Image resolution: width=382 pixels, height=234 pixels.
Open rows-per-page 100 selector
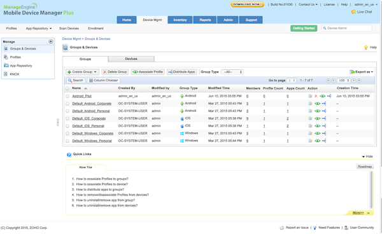click(344, 80)
